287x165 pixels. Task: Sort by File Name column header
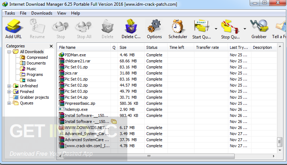coord(84,47)
